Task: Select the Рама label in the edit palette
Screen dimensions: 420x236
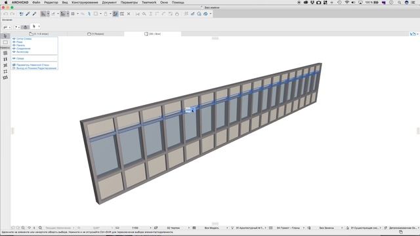Action: pyautogui.click(x=19, y=42)
